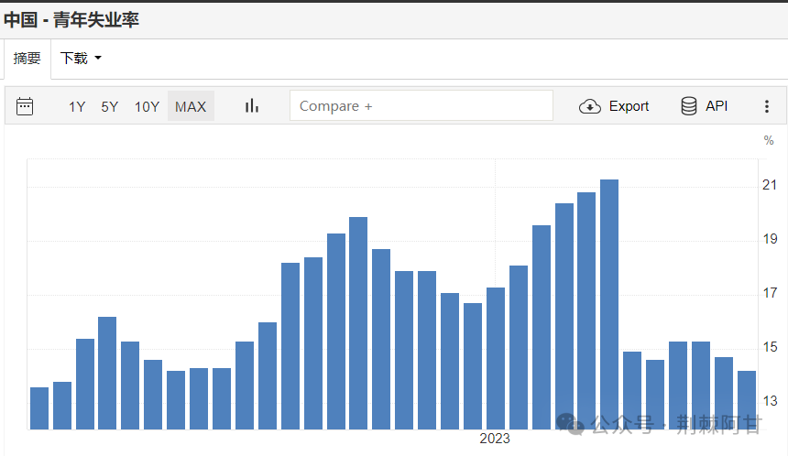Select the MAX time range

[191, 106]
